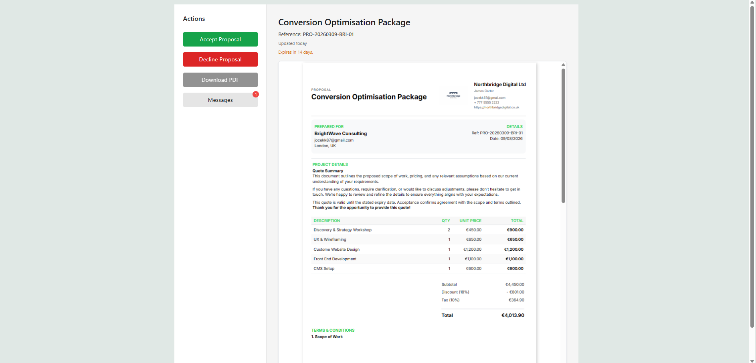Viewport: 756px width, 363px height.
Task: Click the Accept Proposal button
Action: 220,39
